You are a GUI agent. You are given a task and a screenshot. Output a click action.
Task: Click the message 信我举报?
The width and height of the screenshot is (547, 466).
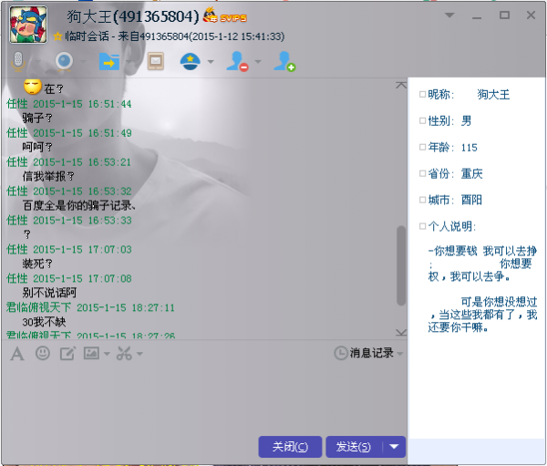pyautogui.click(x=48, y=176)
